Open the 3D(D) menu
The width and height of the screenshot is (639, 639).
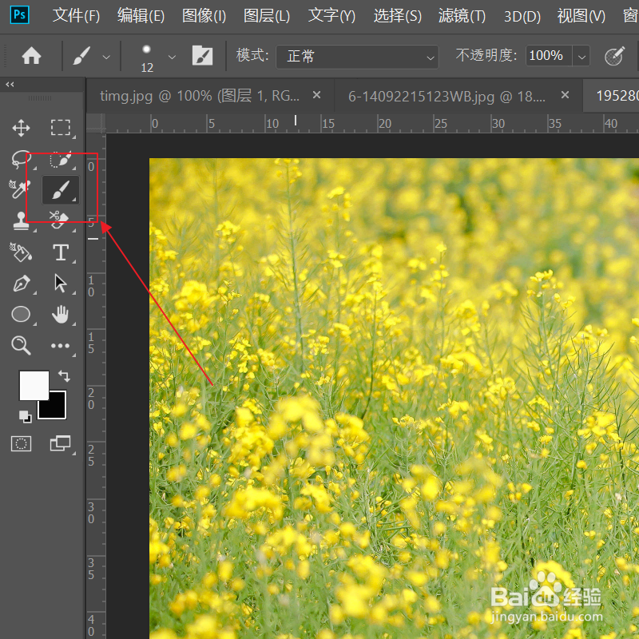click(522, 17)
